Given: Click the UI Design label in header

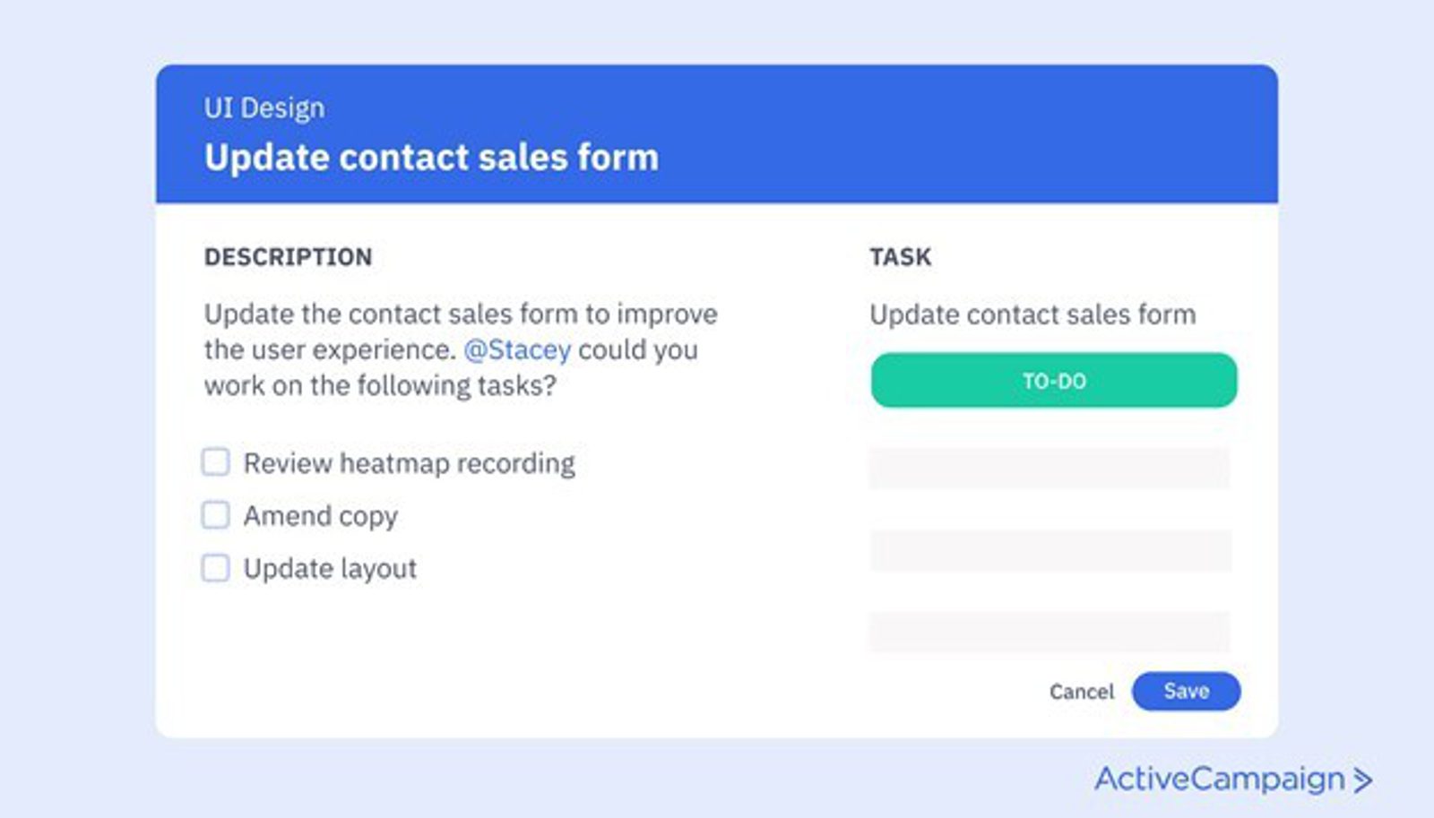Looking at the screenshot, I should point(264,108).
